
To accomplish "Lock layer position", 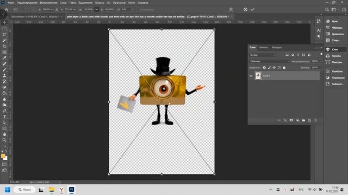I will pos(274,68).
